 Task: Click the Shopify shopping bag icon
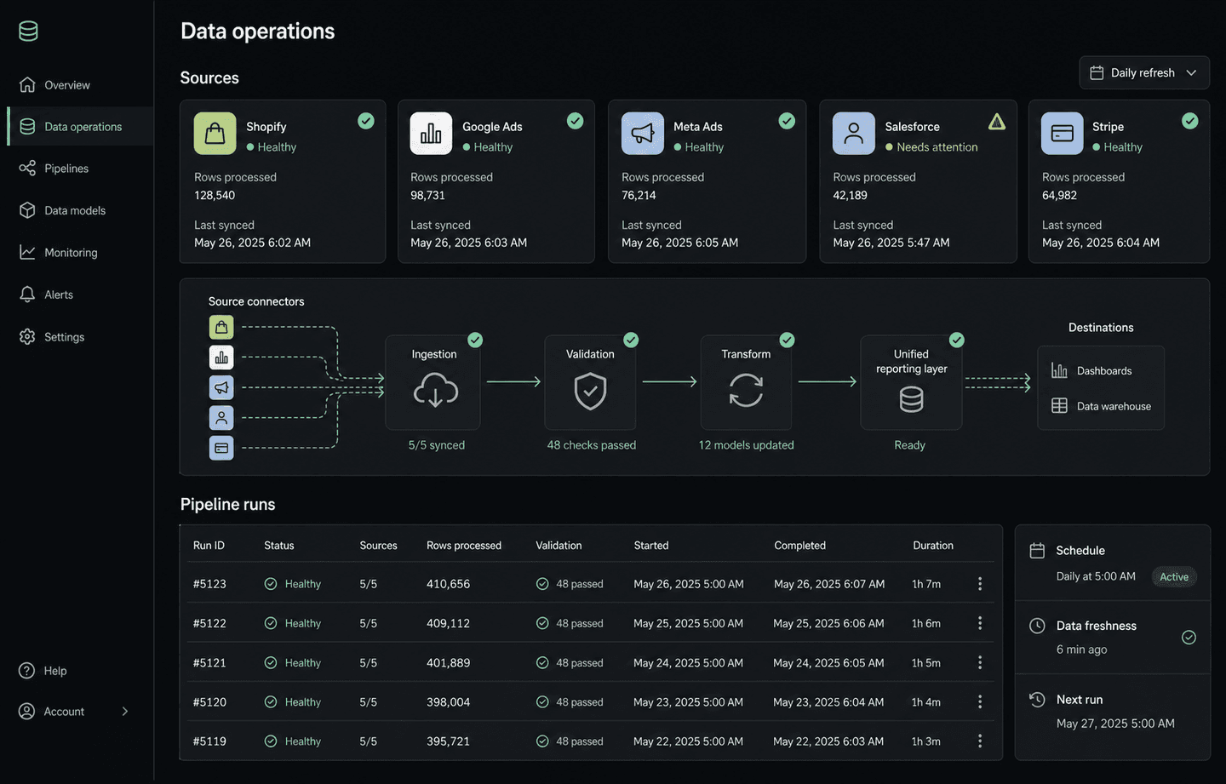pyautogui.click(x=215, y=134)
